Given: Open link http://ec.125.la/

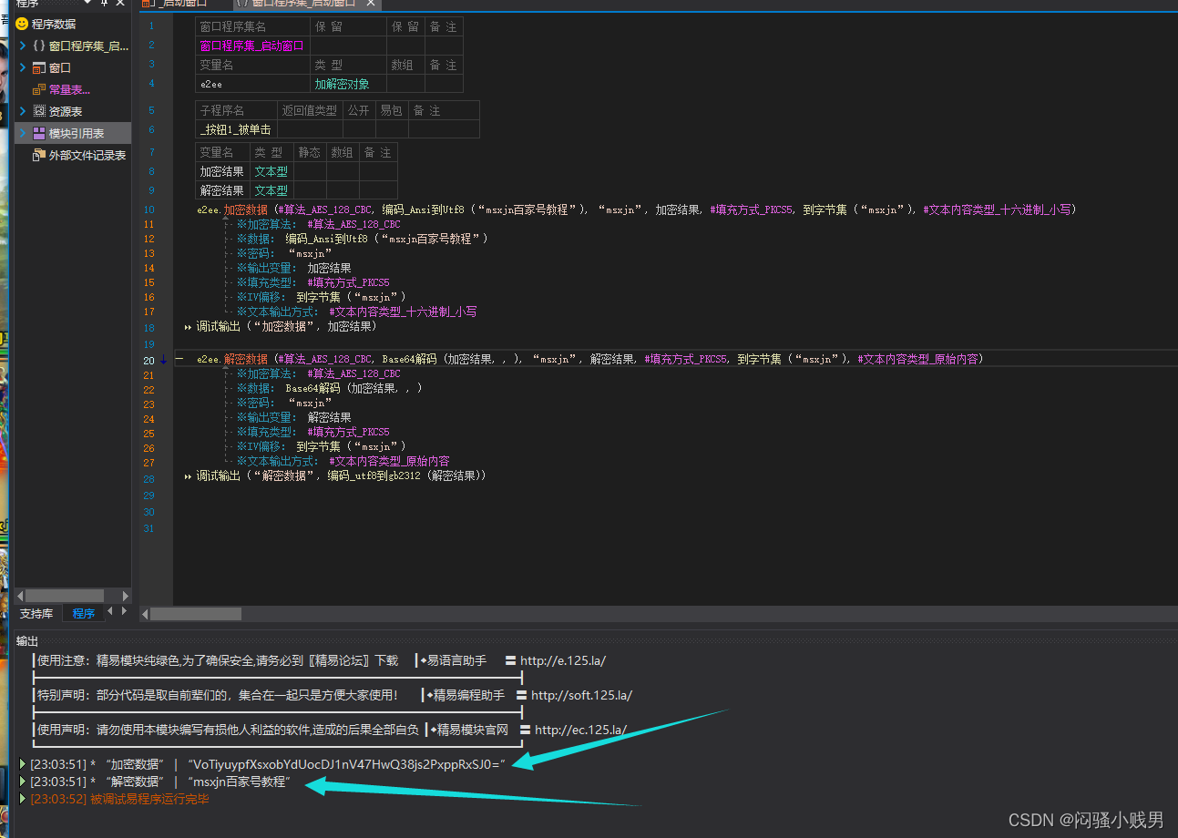Looking at the screenshot, I should 580,730.
